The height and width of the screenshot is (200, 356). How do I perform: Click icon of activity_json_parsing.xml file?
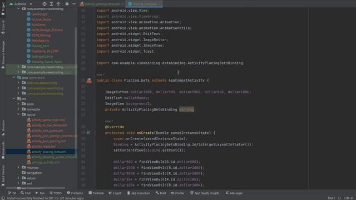pos(28,141)
